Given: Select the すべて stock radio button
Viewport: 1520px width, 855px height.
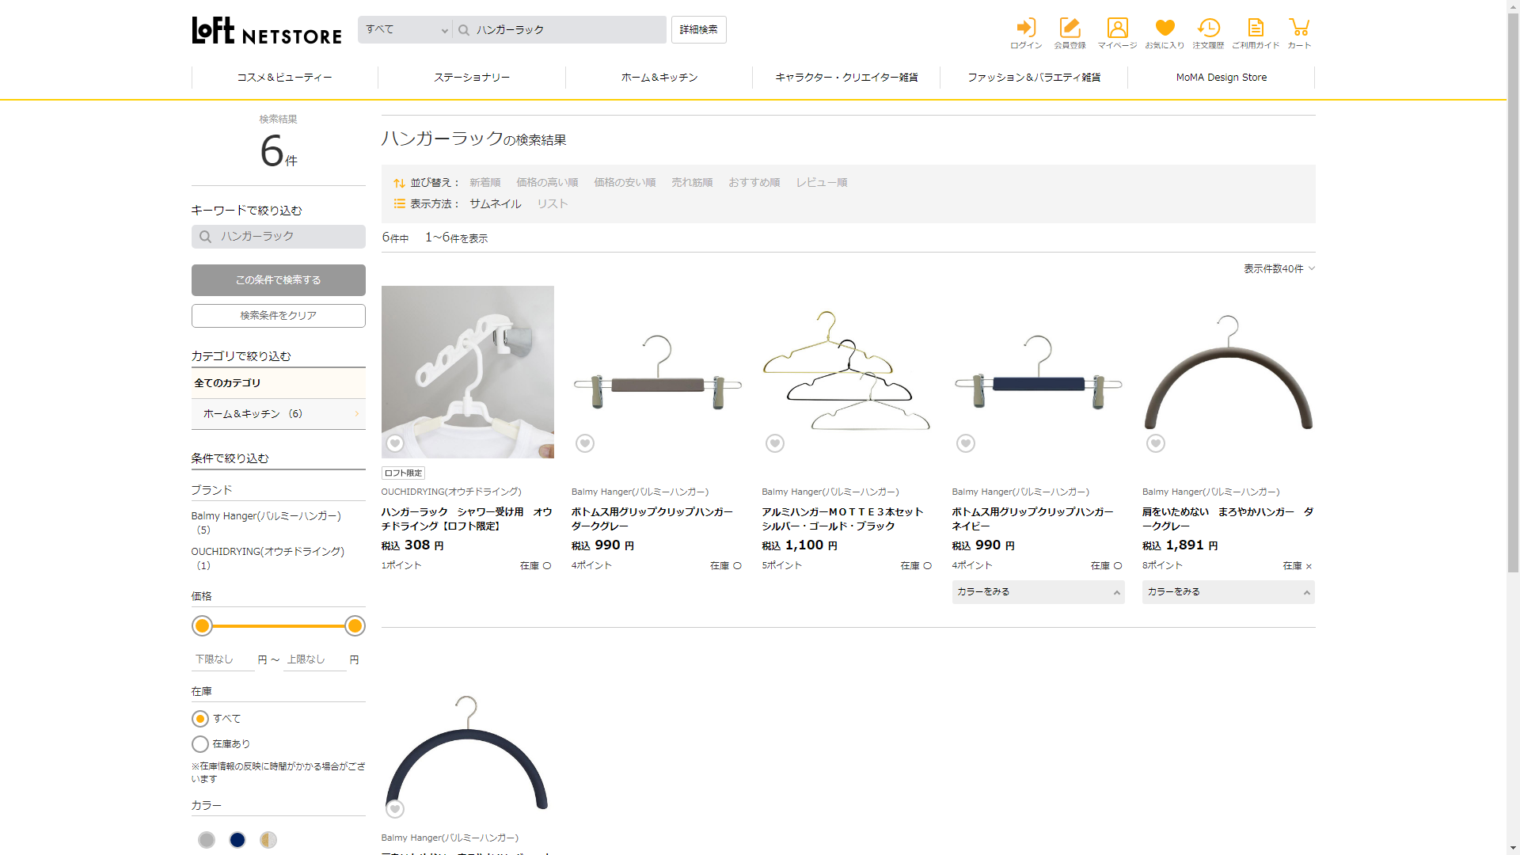Looking at the screenshot, I should (200, 719).
